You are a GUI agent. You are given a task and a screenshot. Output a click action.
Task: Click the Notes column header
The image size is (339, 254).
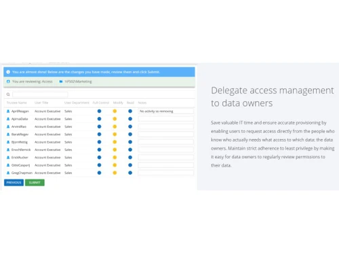[142, 103]
